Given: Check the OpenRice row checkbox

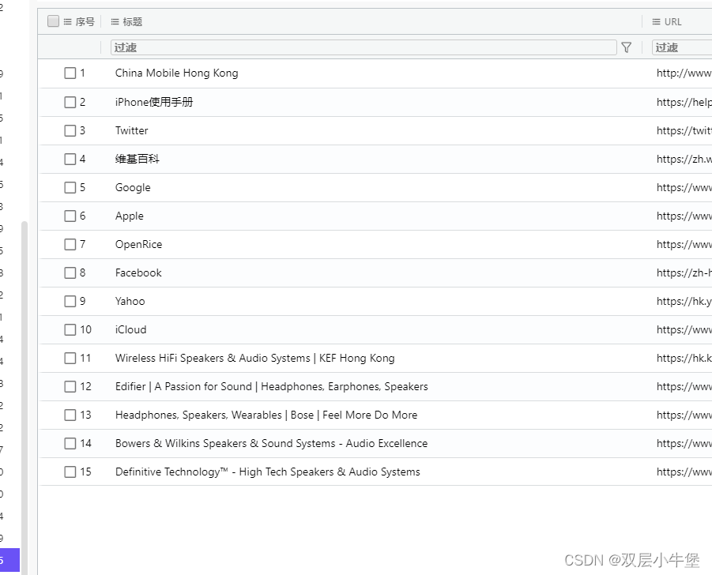Looking at the screenshot, I should (70, 244).
